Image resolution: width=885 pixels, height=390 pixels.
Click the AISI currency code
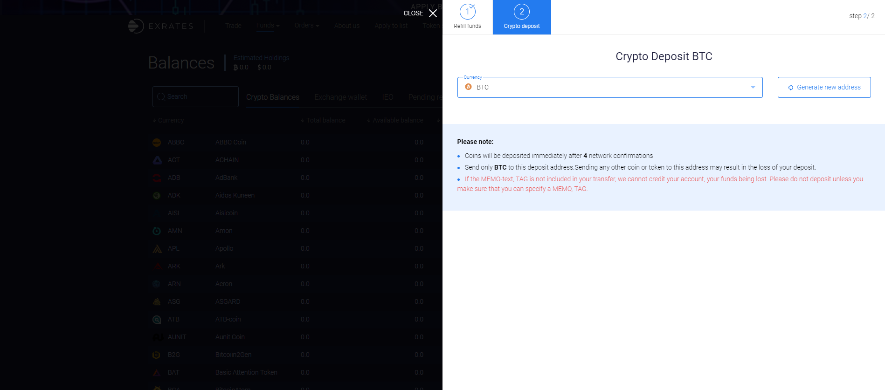click(x=173, y=213)
